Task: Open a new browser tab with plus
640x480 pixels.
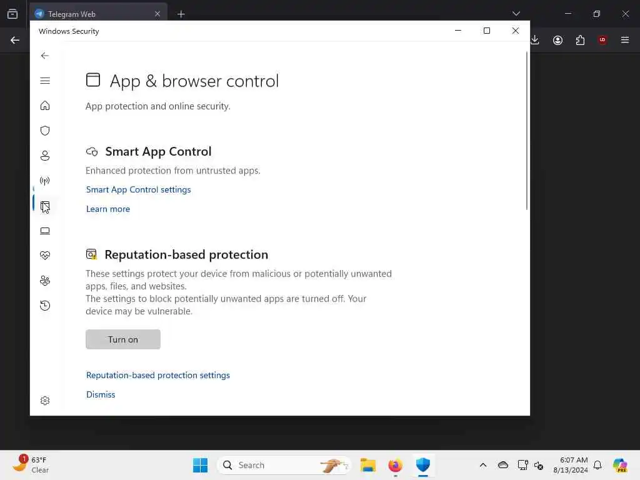Action: coord(181,14)
